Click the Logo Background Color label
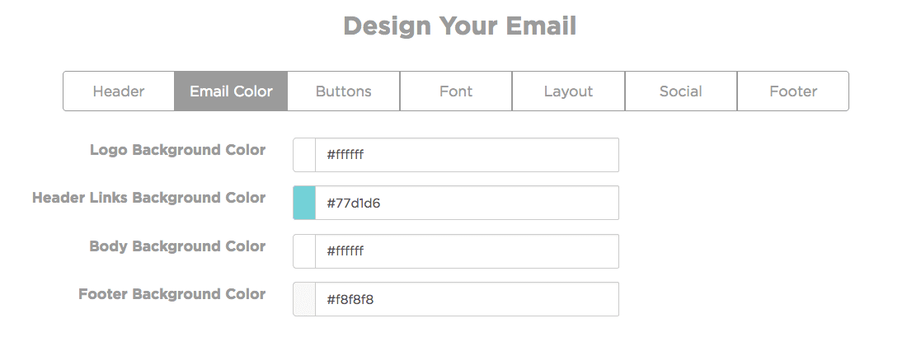The height and width of the screenshot is (337, 907). click(x=177, y=150)
